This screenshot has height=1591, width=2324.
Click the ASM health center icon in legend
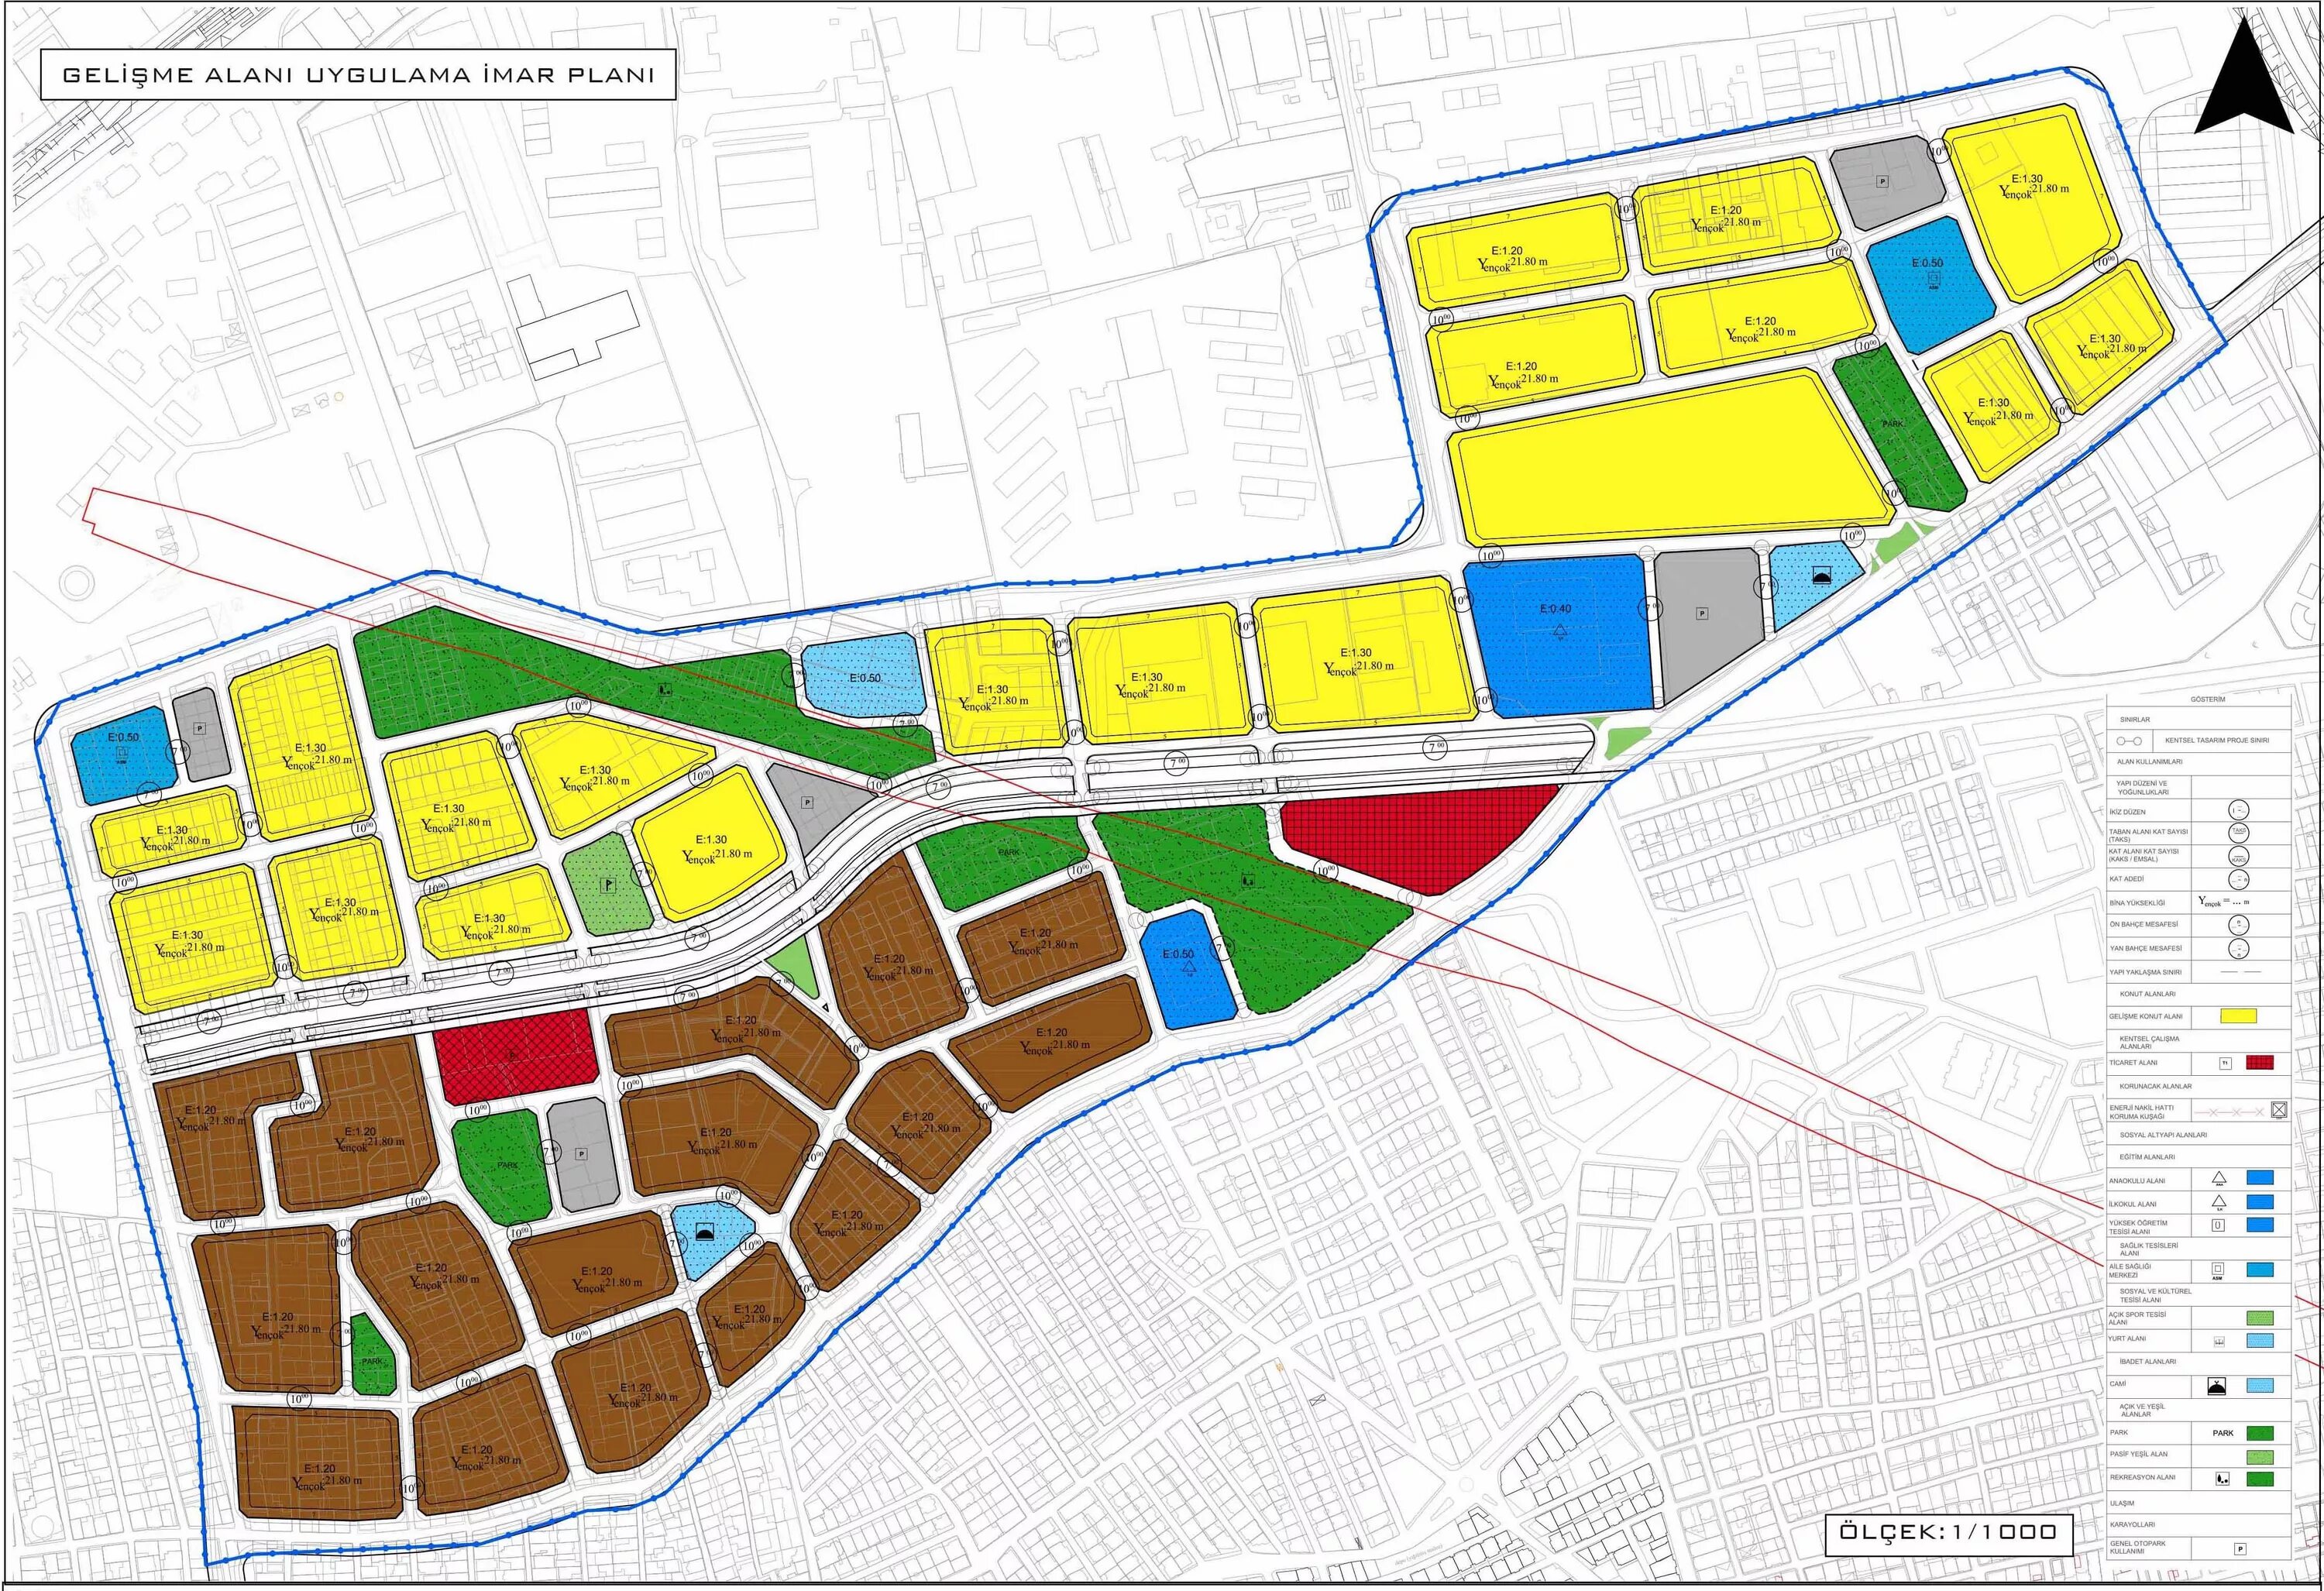2218,1270
